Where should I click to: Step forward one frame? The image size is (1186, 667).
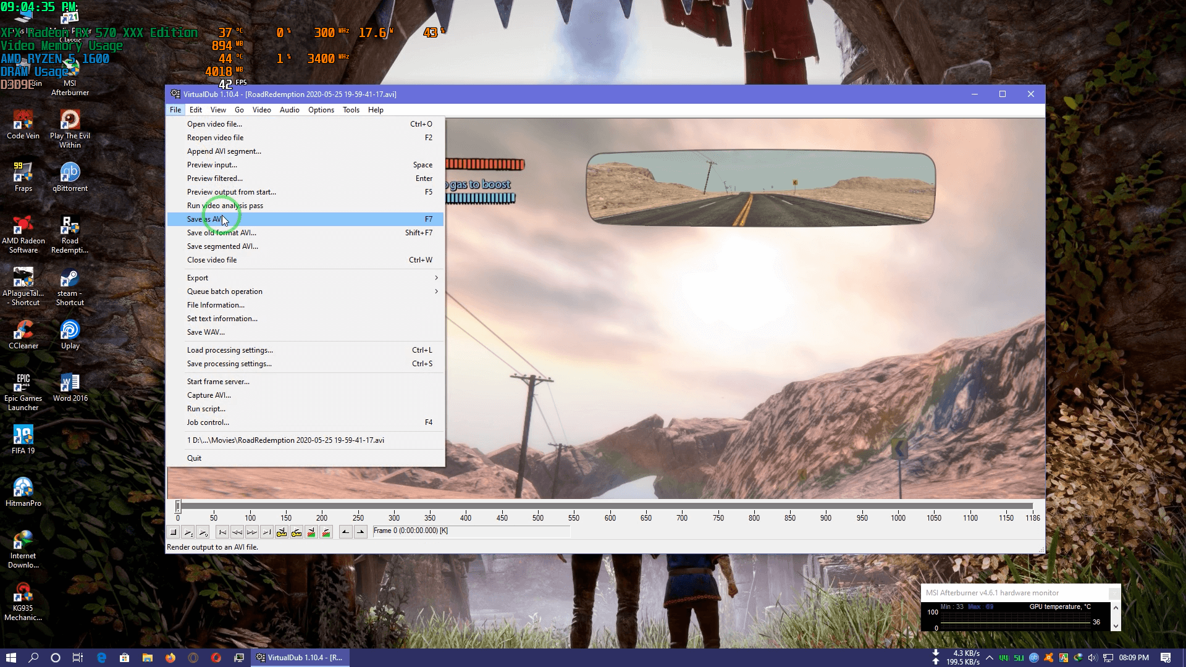pyautogui.click(x=252, y=532)
